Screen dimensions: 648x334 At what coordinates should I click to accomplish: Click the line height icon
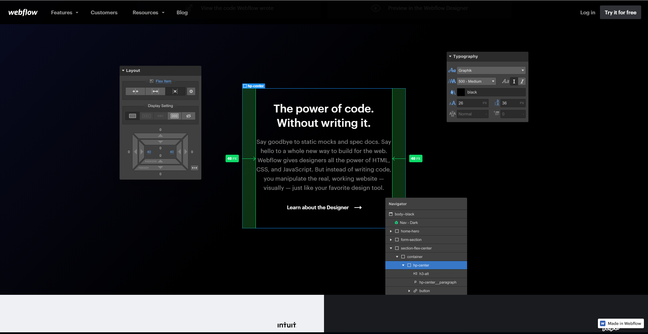coord(497,103)
